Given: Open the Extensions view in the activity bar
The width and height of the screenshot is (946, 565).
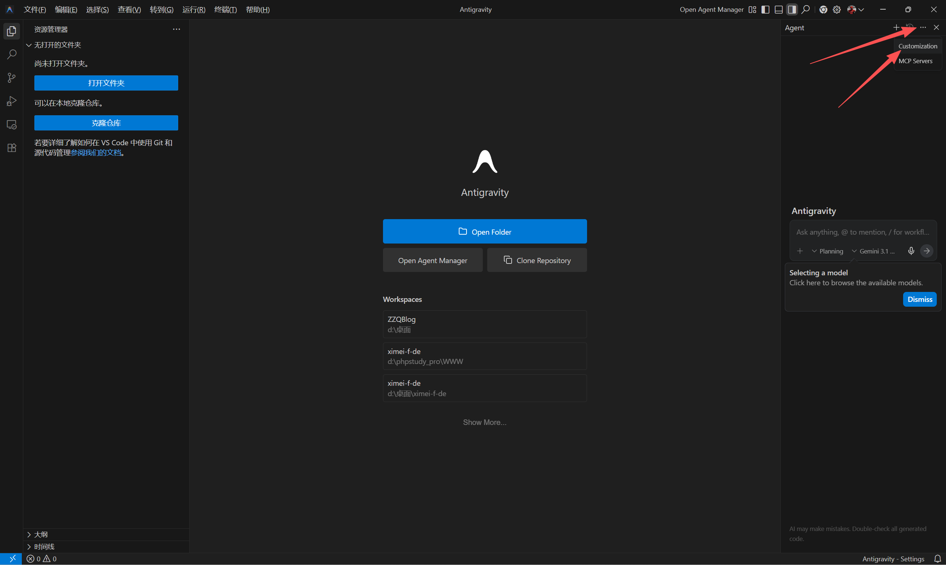Looking at the screenshot, I should coord(11,148).
